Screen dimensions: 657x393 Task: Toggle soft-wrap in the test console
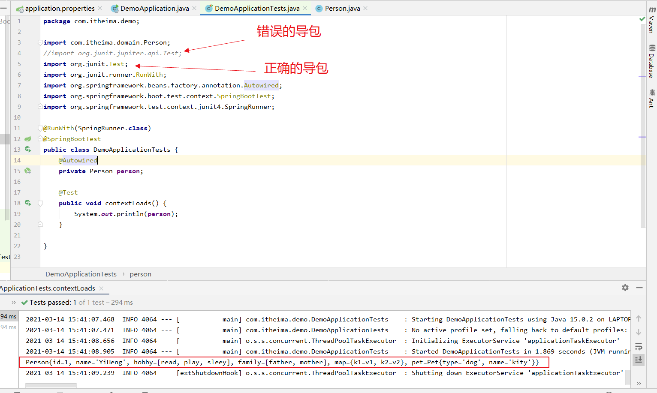(639, 346)
